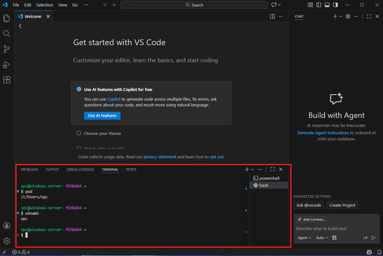Open the privacy statement link
Viewport: 383px width, 256px height.
point(160,157)
